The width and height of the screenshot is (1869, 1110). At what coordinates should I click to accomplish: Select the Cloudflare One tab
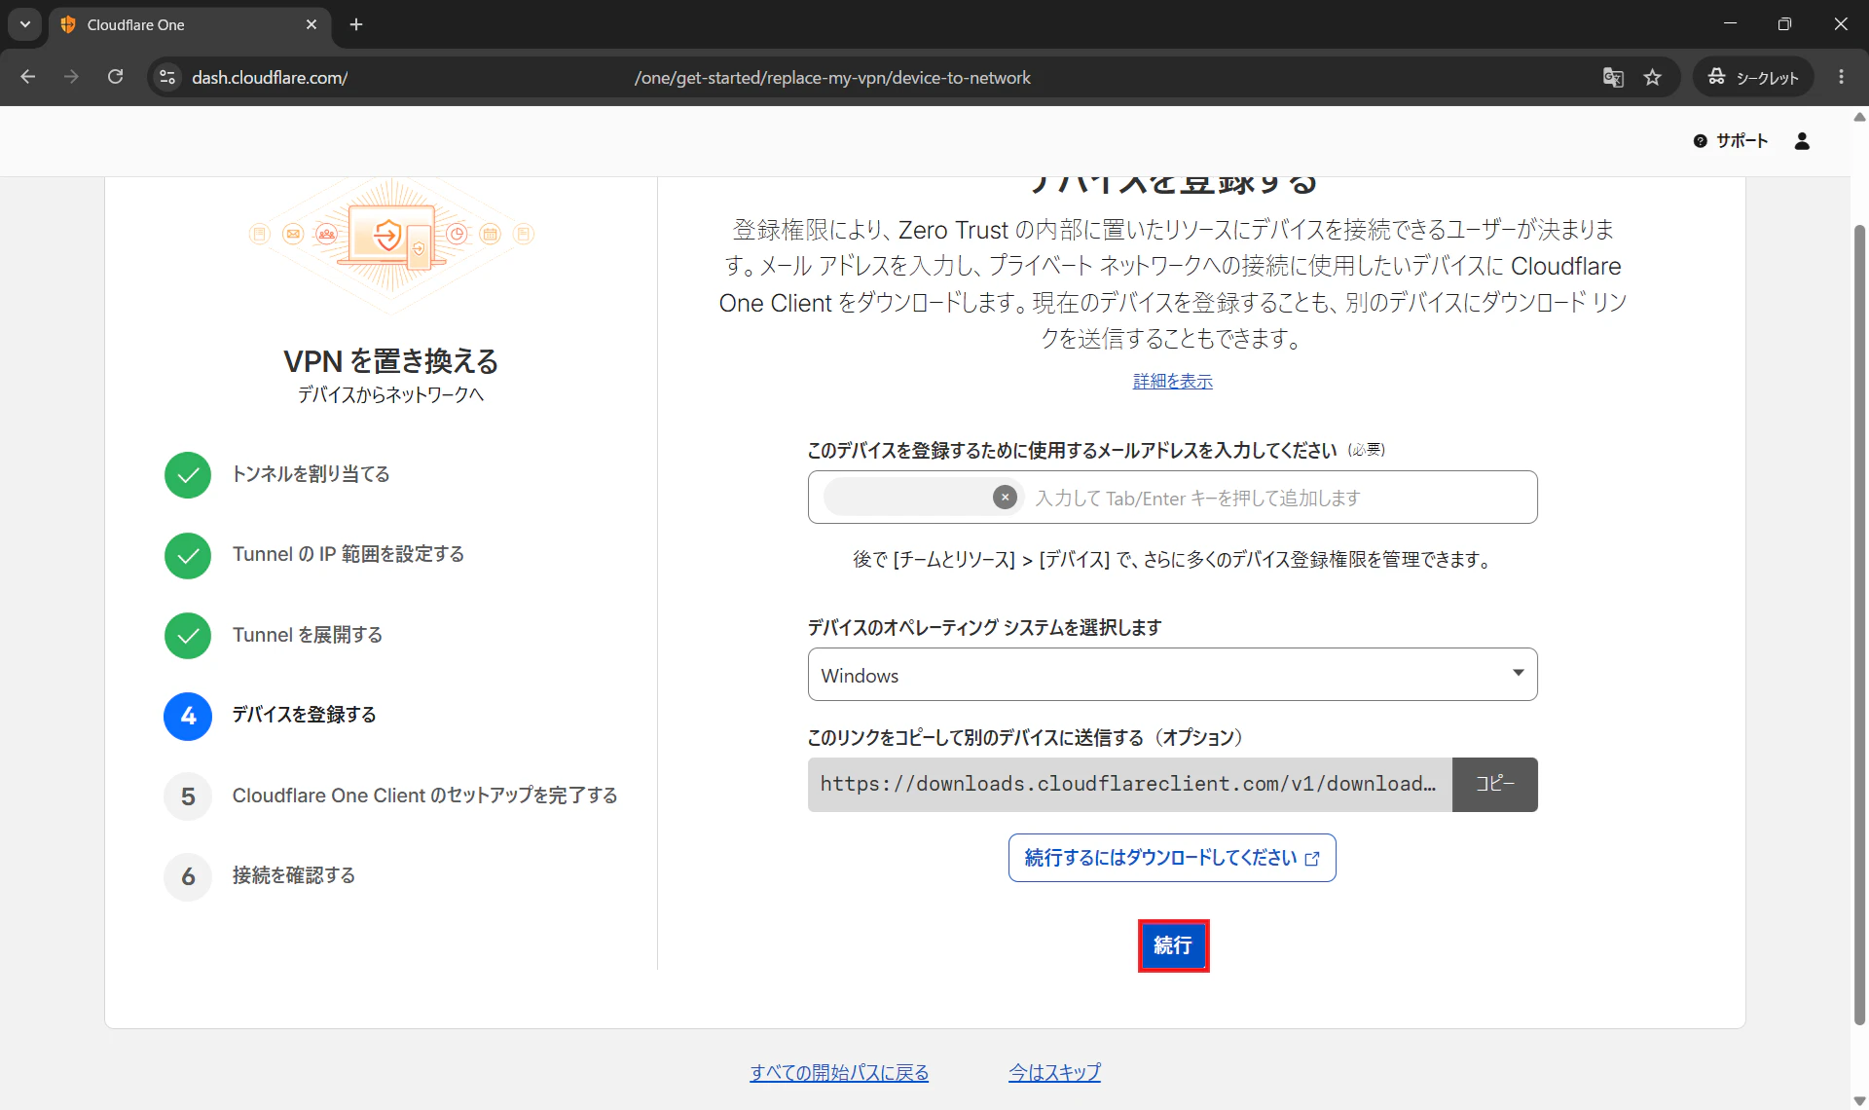point(190,25)
